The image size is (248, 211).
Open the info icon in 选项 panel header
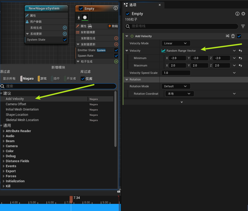[237, 14]
